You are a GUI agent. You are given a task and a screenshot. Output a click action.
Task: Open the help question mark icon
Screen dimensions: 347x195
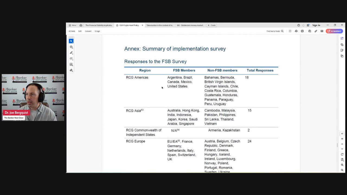(298, 25)
